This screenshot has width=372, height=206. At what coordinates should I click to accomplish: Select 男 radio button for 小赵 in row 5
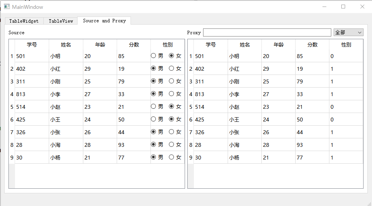coord(154,107)
